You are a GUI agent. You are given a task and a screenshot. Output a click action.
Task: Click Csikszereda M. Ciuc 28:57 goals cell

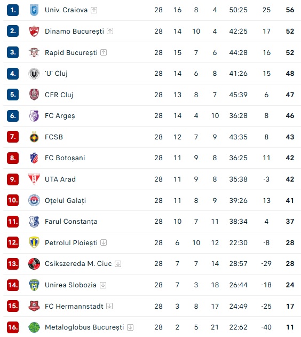(x=238, y=263)
